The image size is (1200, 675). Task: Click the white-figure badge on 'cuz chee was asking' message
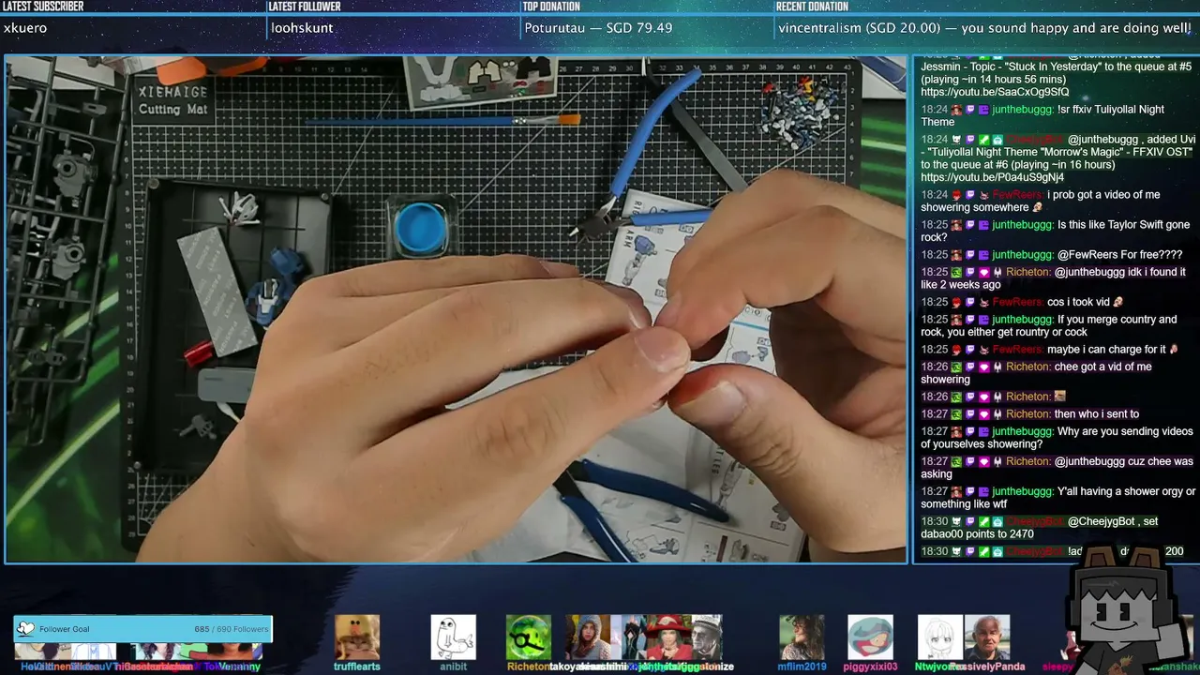[997, 461]
